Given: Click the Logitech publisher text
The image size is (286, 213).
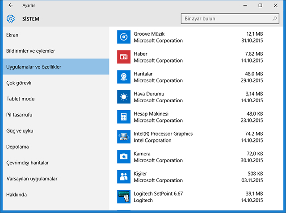Looking at the screenshot, I should click(x=143, y=200).
